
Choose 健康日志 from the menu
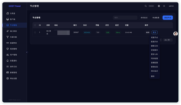[155, 46]
